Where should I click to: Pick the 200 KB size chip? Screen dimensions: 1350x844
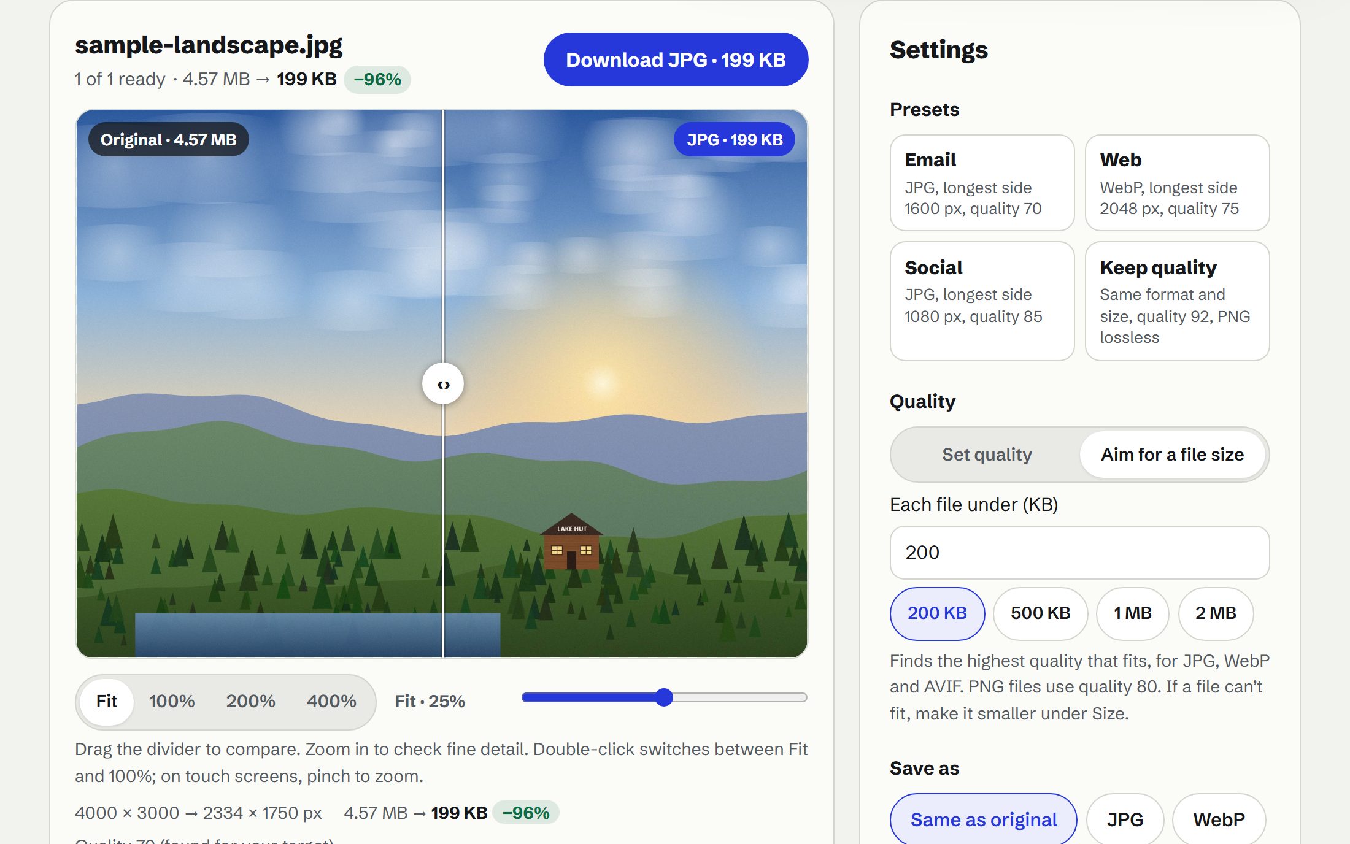click(937, 613)
